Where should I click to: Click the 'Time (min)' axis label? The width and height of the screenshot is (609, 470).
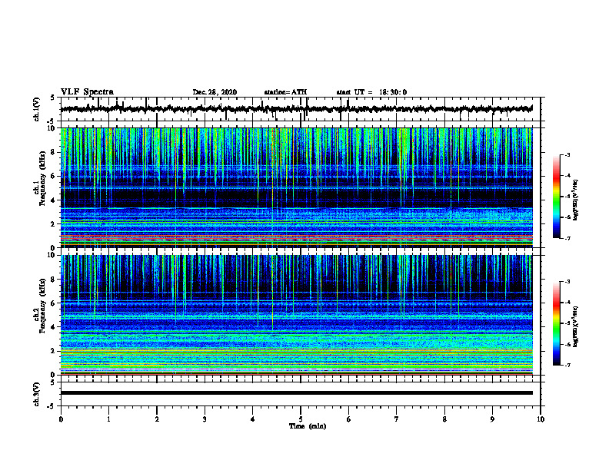coord(308,426)
